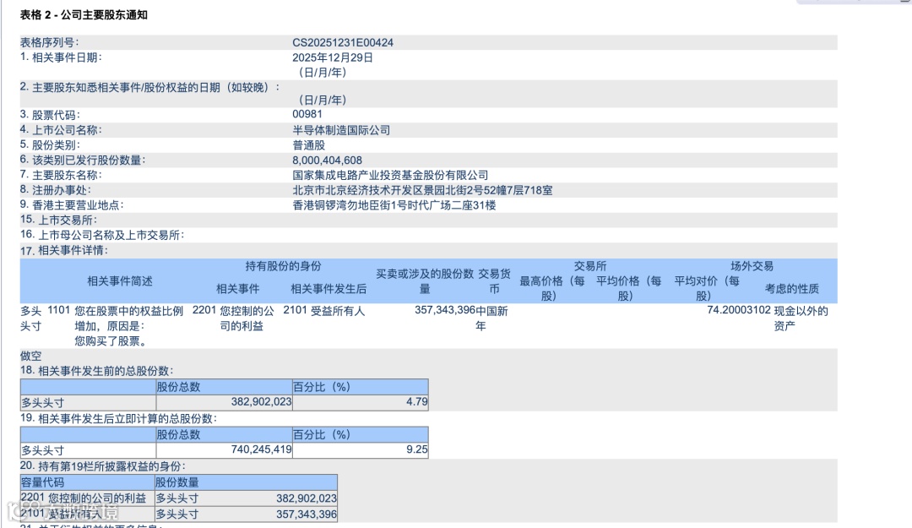This screenshot has width=912, height=528.
Task: Click the title "表格 2 - 公司主要股东通知"
Action: point(84,15)
